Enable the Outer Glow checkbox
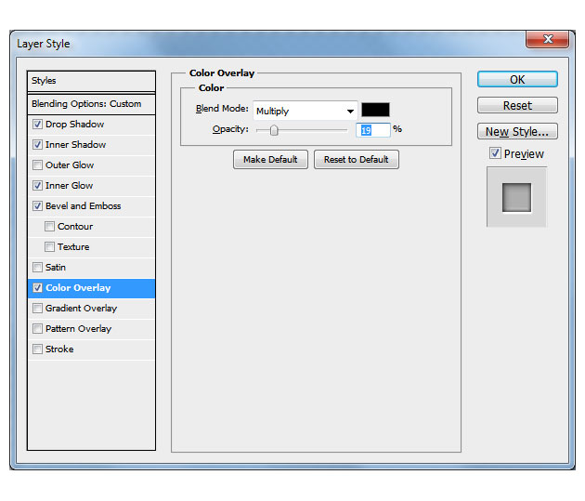The height and width of the screenshot is (501, 585). click(37, 165)
